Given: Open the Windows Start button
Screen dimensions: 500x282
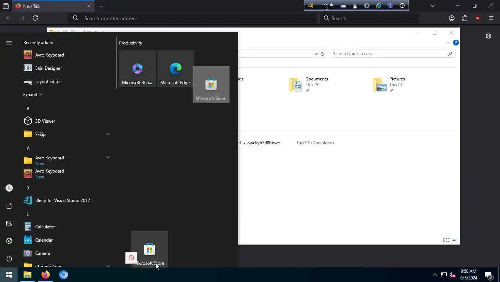Looking at the screenshot, I should click(9, 275).
